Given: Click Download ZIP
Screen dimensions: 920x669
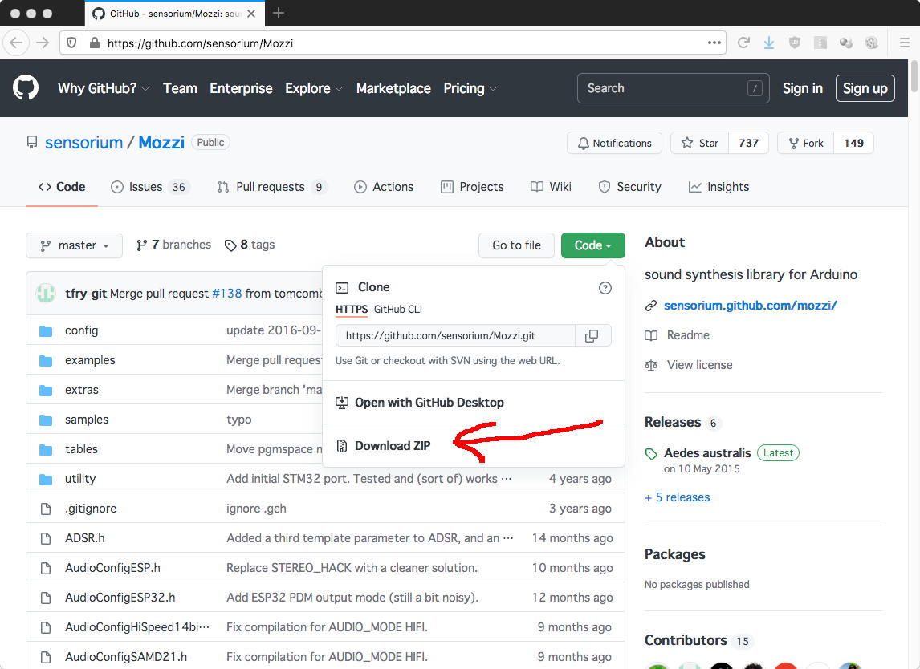Looking at the screenshot, I should (393, 446).
